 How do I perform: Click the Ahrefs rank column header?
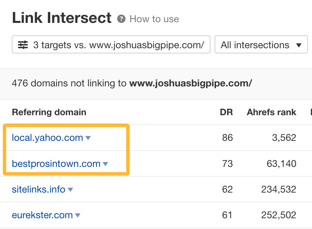(271, 112)
